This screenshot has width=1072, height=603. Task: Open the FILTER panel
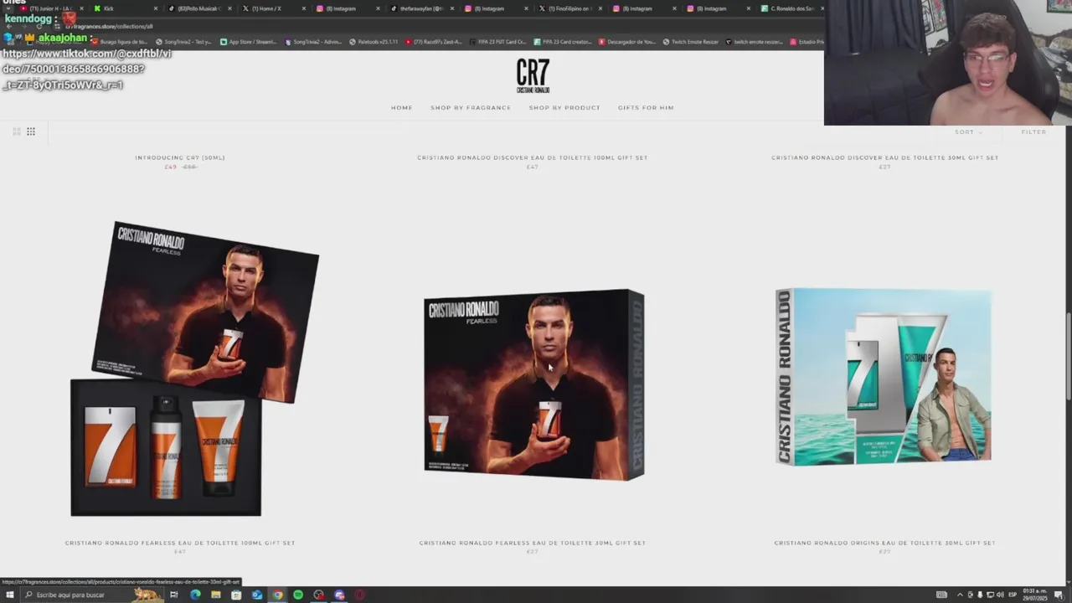click(1033, 131)
